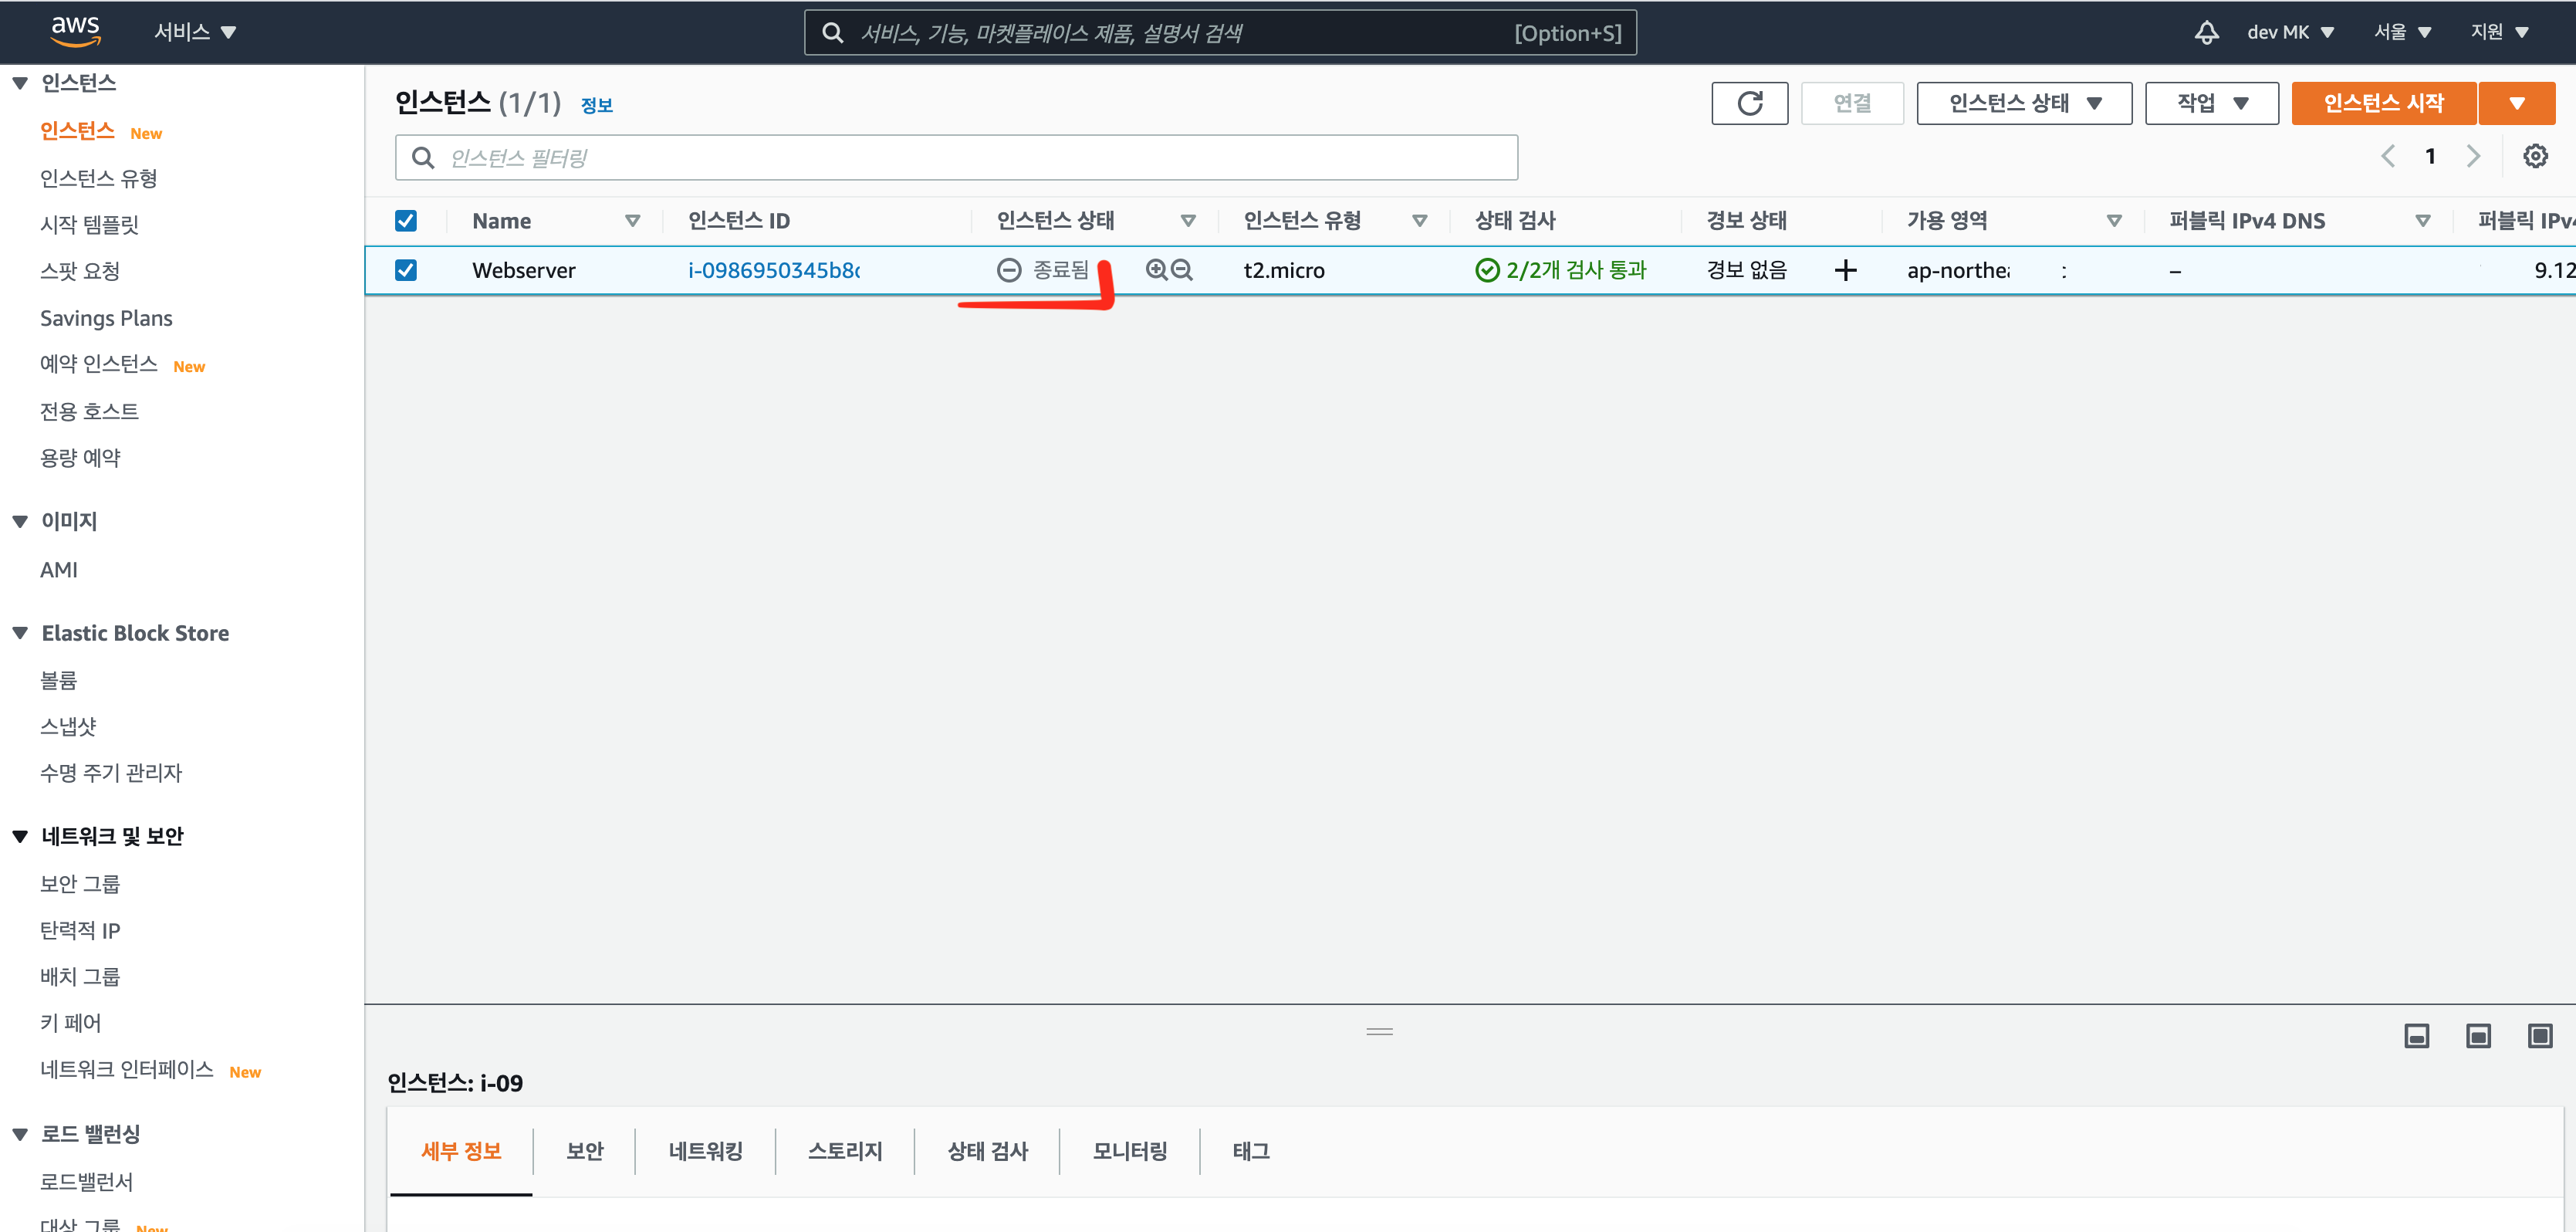Click the AWS logo home icon

coord(75,31)
